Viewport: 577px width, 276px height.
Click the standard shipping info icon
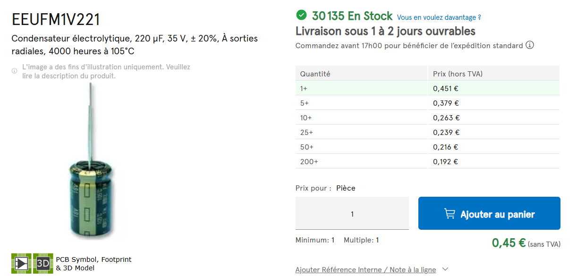(x=530, y=45)
